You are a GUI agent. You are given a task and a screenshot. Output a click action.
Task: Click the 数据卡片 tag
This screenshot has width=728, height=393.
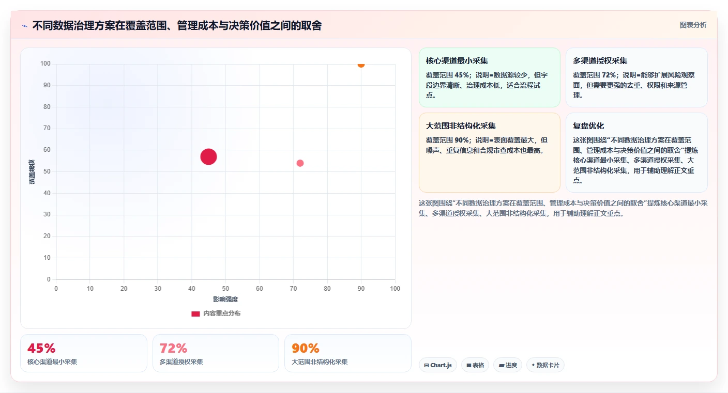click(545, 365)
